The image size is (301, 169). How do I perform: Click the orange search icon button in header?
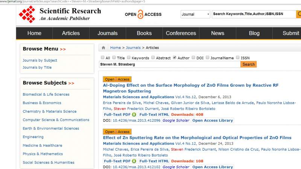point(299,14)
